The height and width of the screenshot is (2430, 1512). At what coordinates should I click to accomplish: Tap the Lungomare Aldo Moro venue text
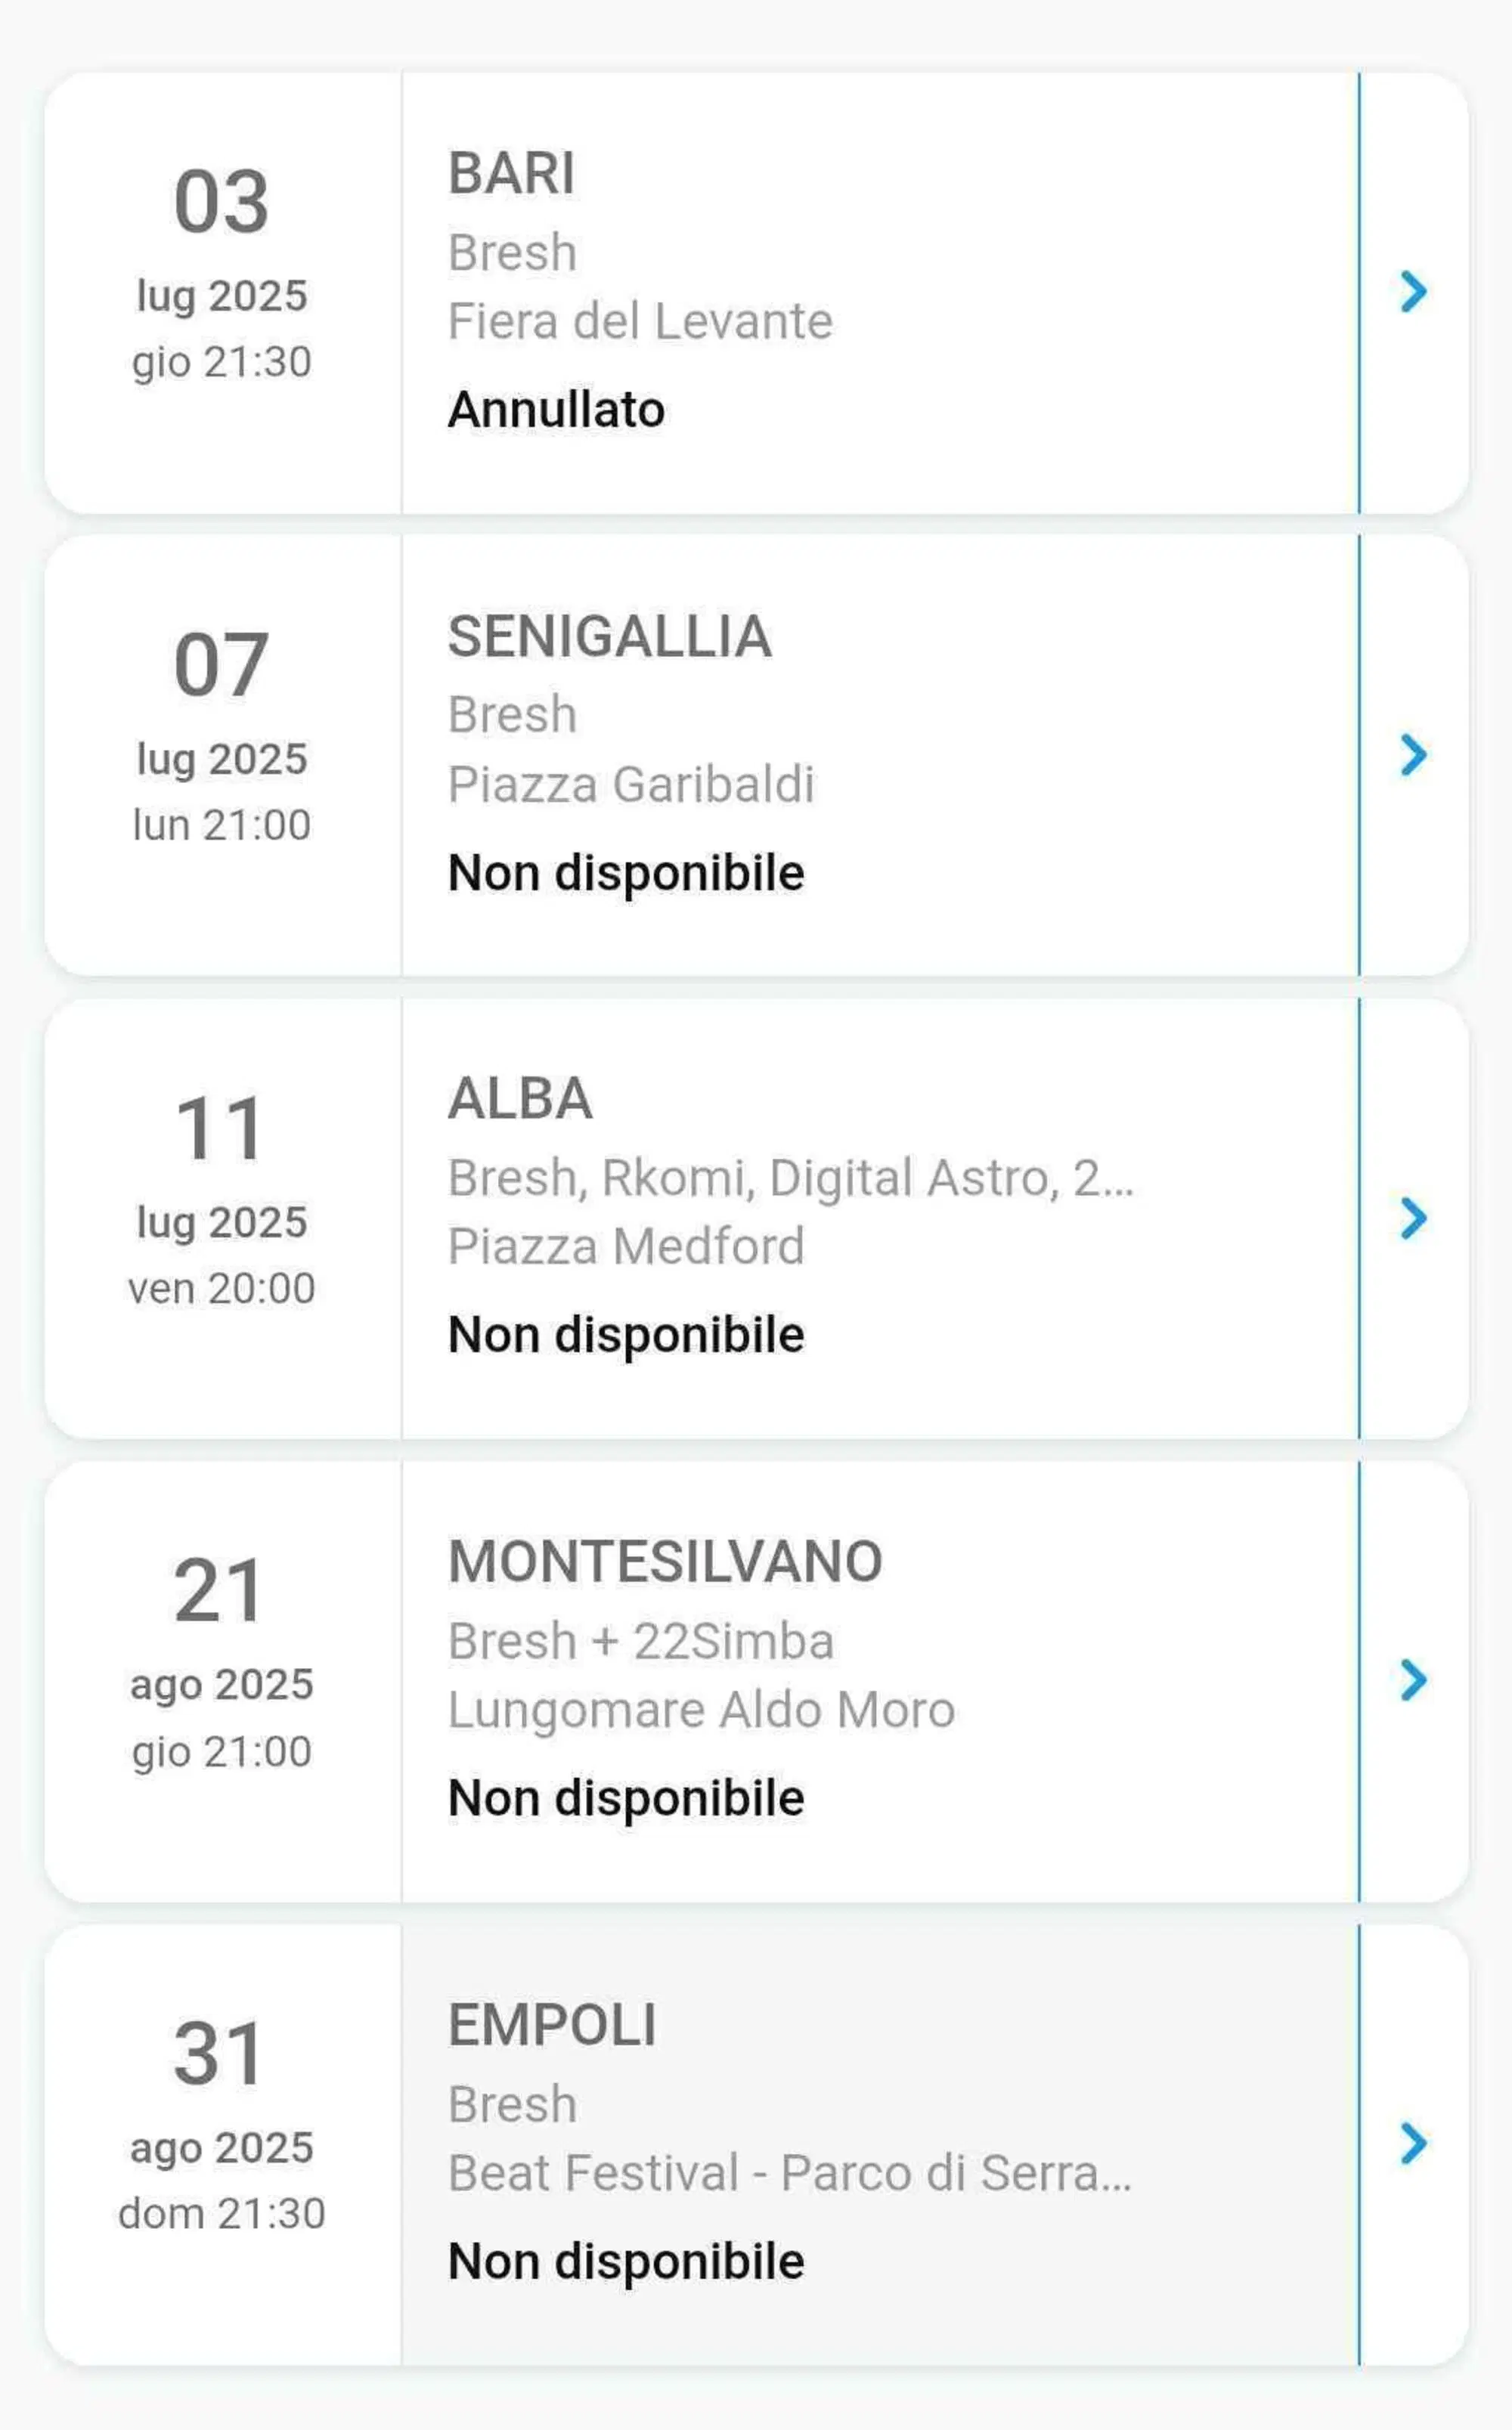coord(701,1710)
